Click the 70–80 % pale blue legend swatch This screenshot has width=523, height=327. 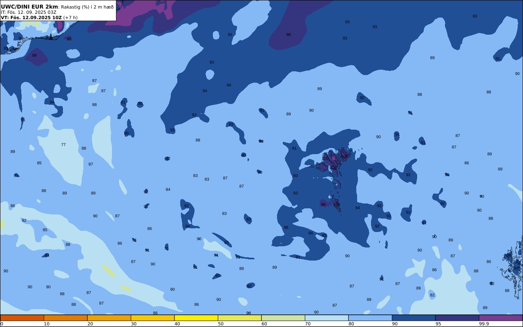(x=326, y=318)
